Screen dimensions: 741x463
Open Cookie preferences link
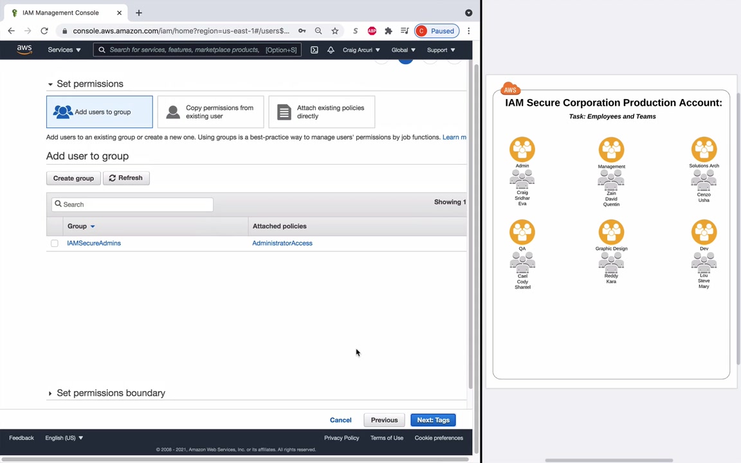[x=439, y=438]
